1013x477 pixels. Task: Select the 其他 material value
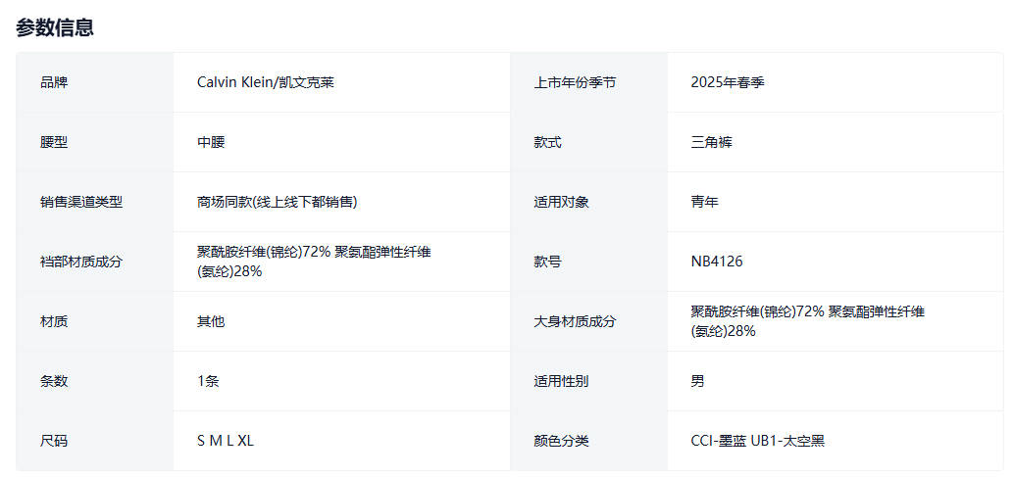(x=211, y=321)
